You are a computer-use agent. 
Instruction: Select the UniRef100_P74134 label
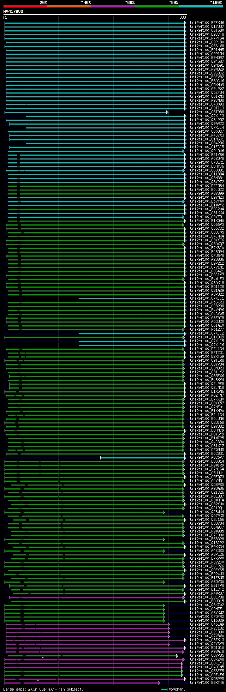click(207, 349)
